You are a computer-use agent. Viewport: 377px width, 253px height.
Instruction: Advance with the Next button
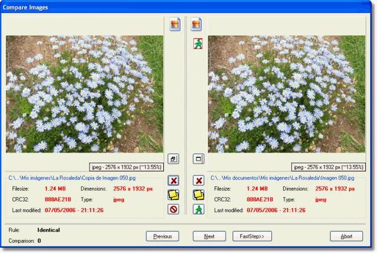point(209,236)
